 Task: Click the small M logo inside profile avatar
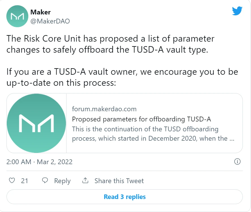[x=17, y=16]
